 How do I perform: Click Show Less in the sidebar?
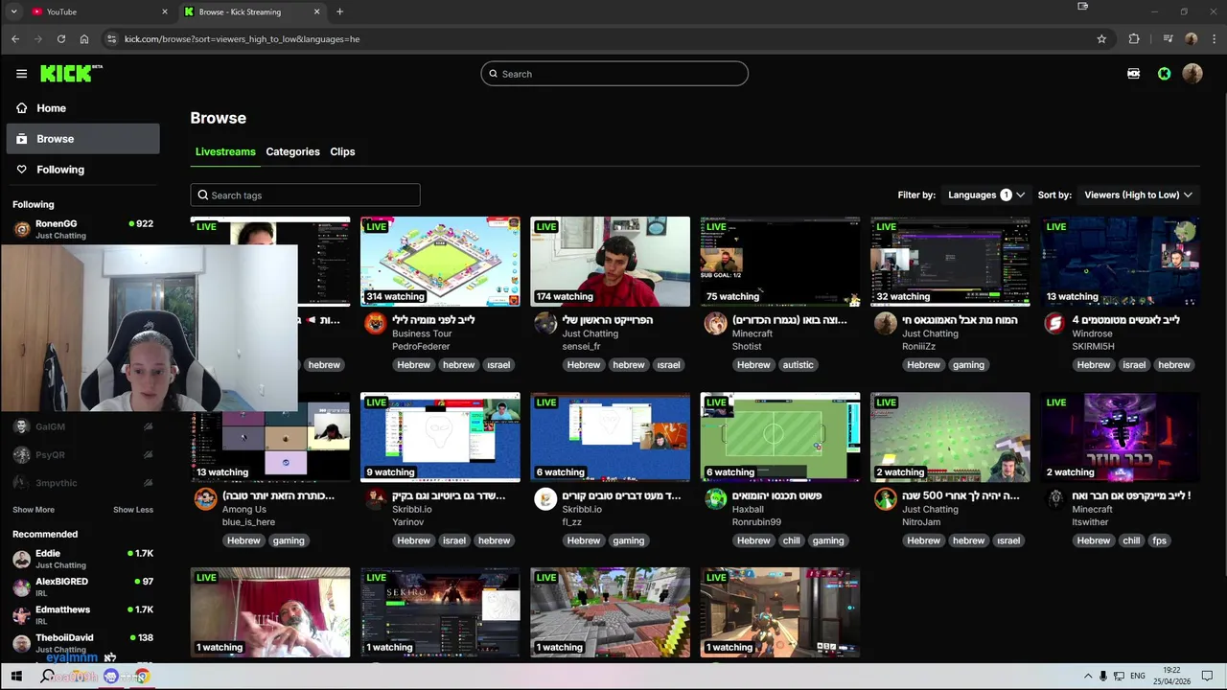pos(133,510)
